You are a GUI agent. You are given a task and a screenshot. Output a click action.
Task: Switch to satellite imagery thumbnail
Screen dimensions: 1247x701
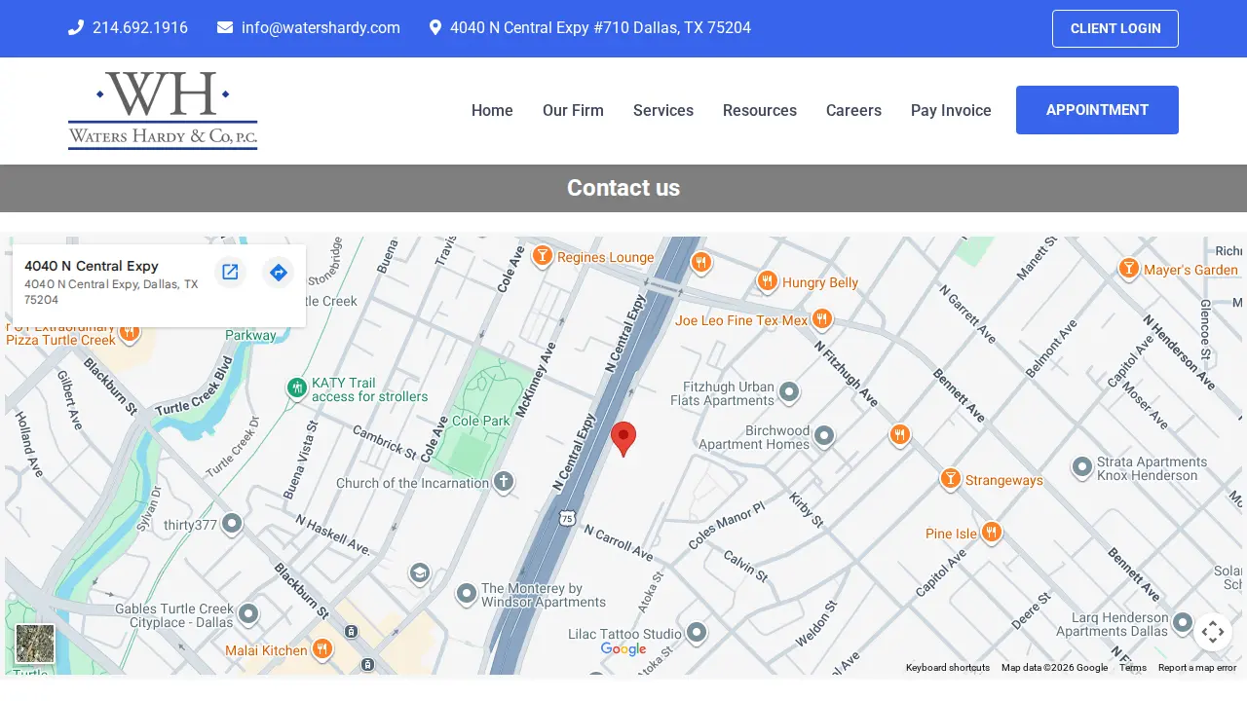coord(35,644)
